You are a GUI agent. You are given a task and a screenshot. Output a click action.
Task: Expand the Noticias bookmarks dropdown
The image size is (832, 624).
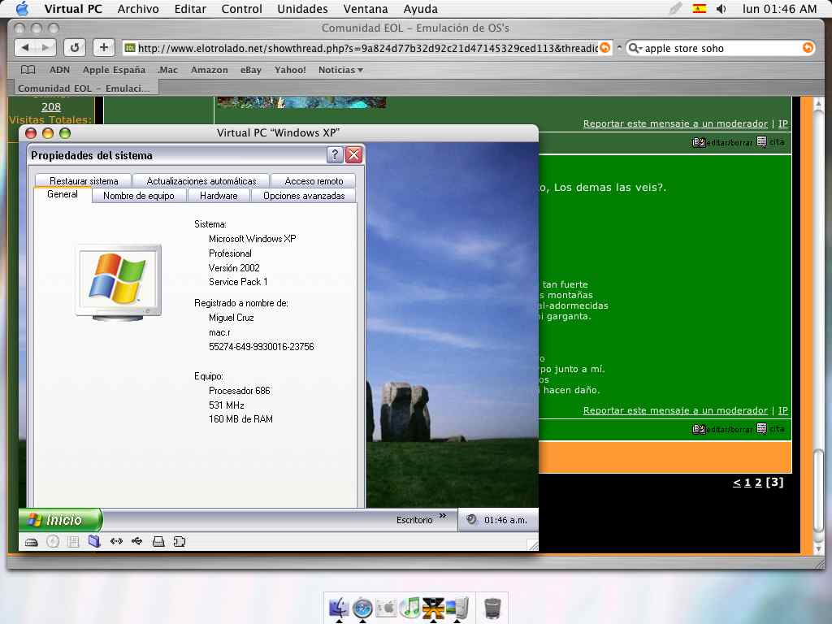(340, 70)
